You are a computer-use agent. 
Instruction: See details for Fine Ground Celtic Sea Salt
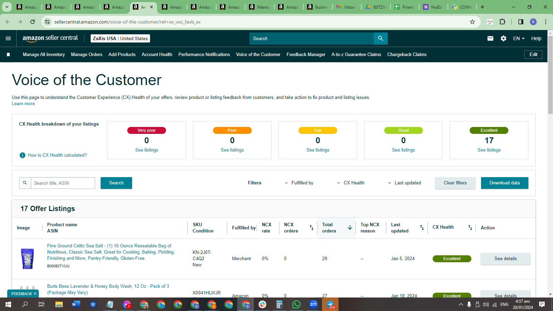(x=505, y=259)
